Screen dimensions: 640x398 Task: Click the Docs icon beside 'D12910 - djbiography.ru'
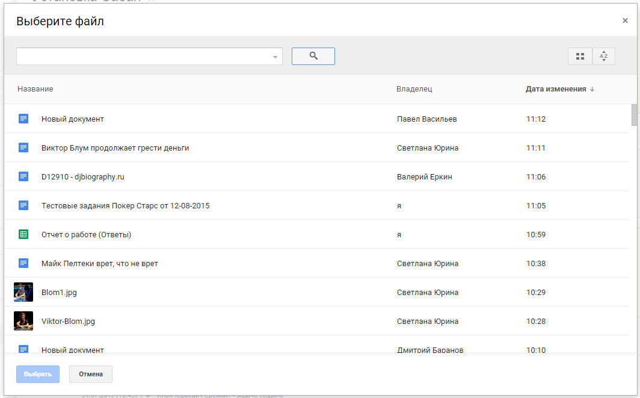coord(23,176)
